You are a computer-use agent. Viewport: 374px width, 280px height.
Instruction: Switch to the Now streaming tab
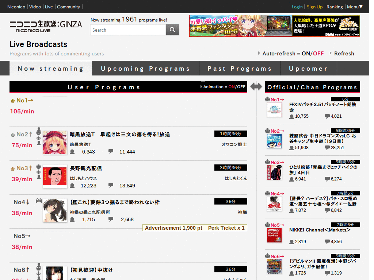(51, 69)
